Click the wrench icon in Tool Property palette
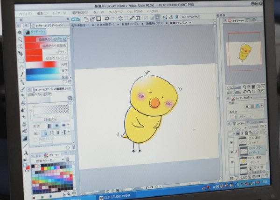The width and height of the screenshot is (280, 200). [x=73, y=147]
